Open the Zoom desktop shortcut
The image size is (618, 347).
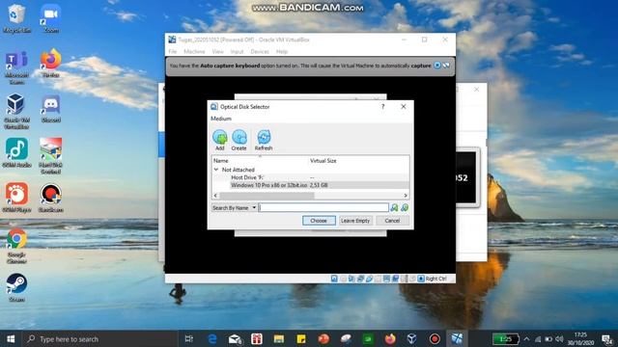pos(50,18)
